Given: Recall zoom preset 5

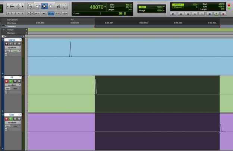Looking at the screenshot, I should [x=22, y=13].
